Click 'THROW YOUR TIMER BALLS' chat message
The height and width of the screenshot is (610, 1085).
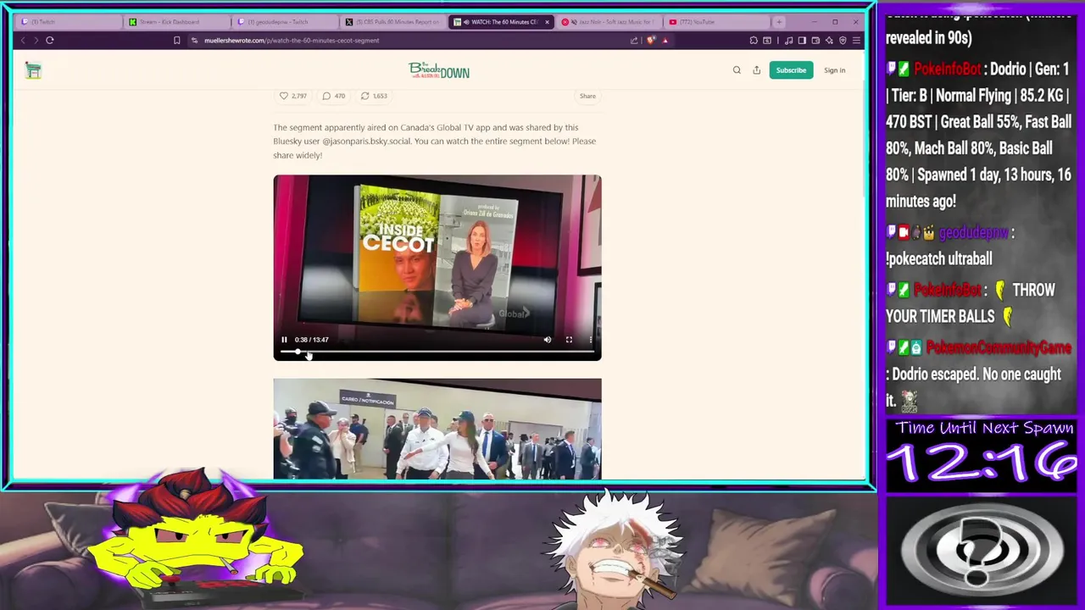[x=970, y=303]
